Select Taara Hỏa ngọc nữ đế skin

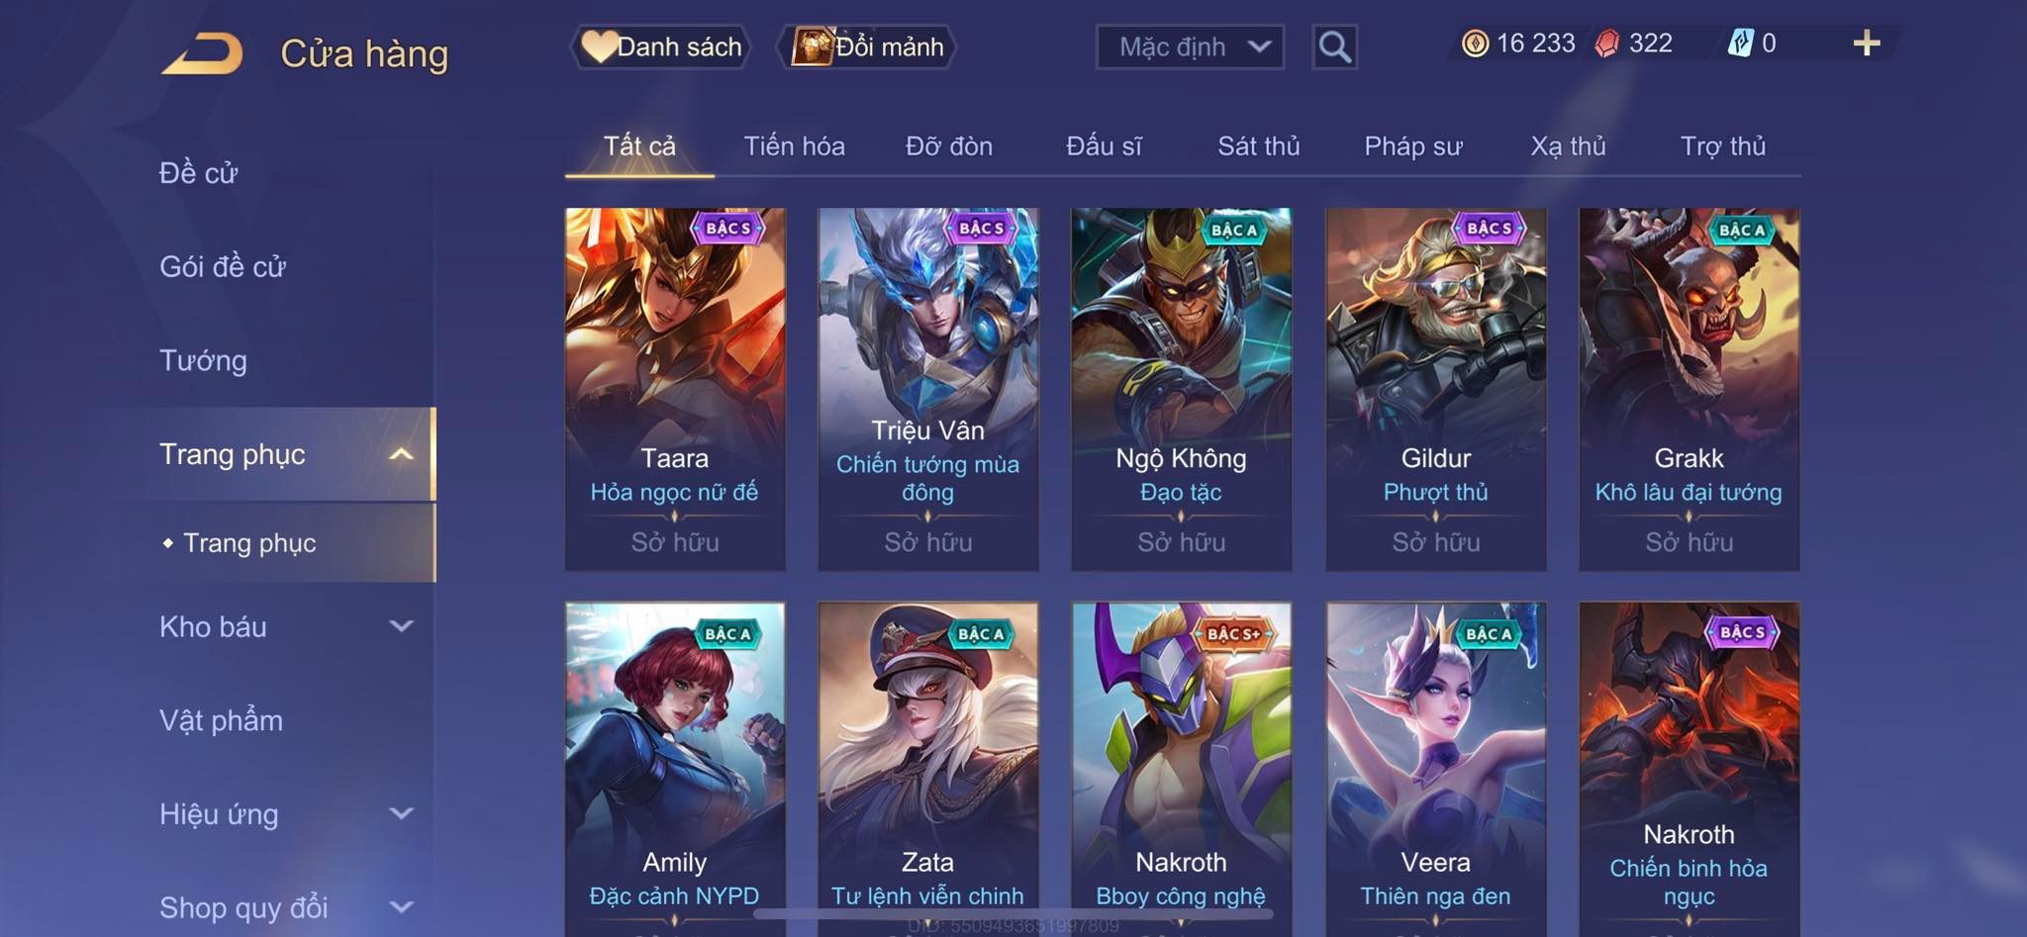click(x=675, y=389)
